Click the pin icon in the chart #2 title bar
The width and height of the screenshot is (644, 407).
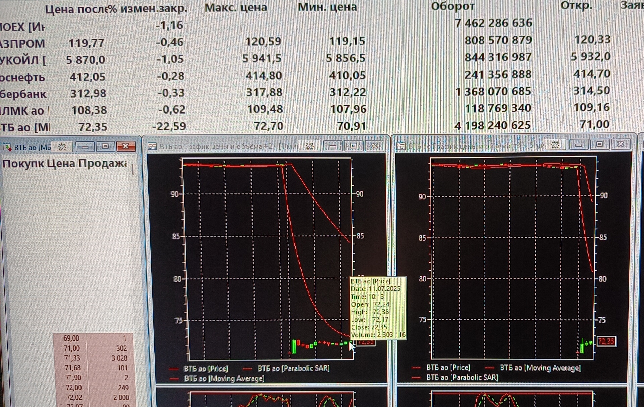(x=310, y=146)
